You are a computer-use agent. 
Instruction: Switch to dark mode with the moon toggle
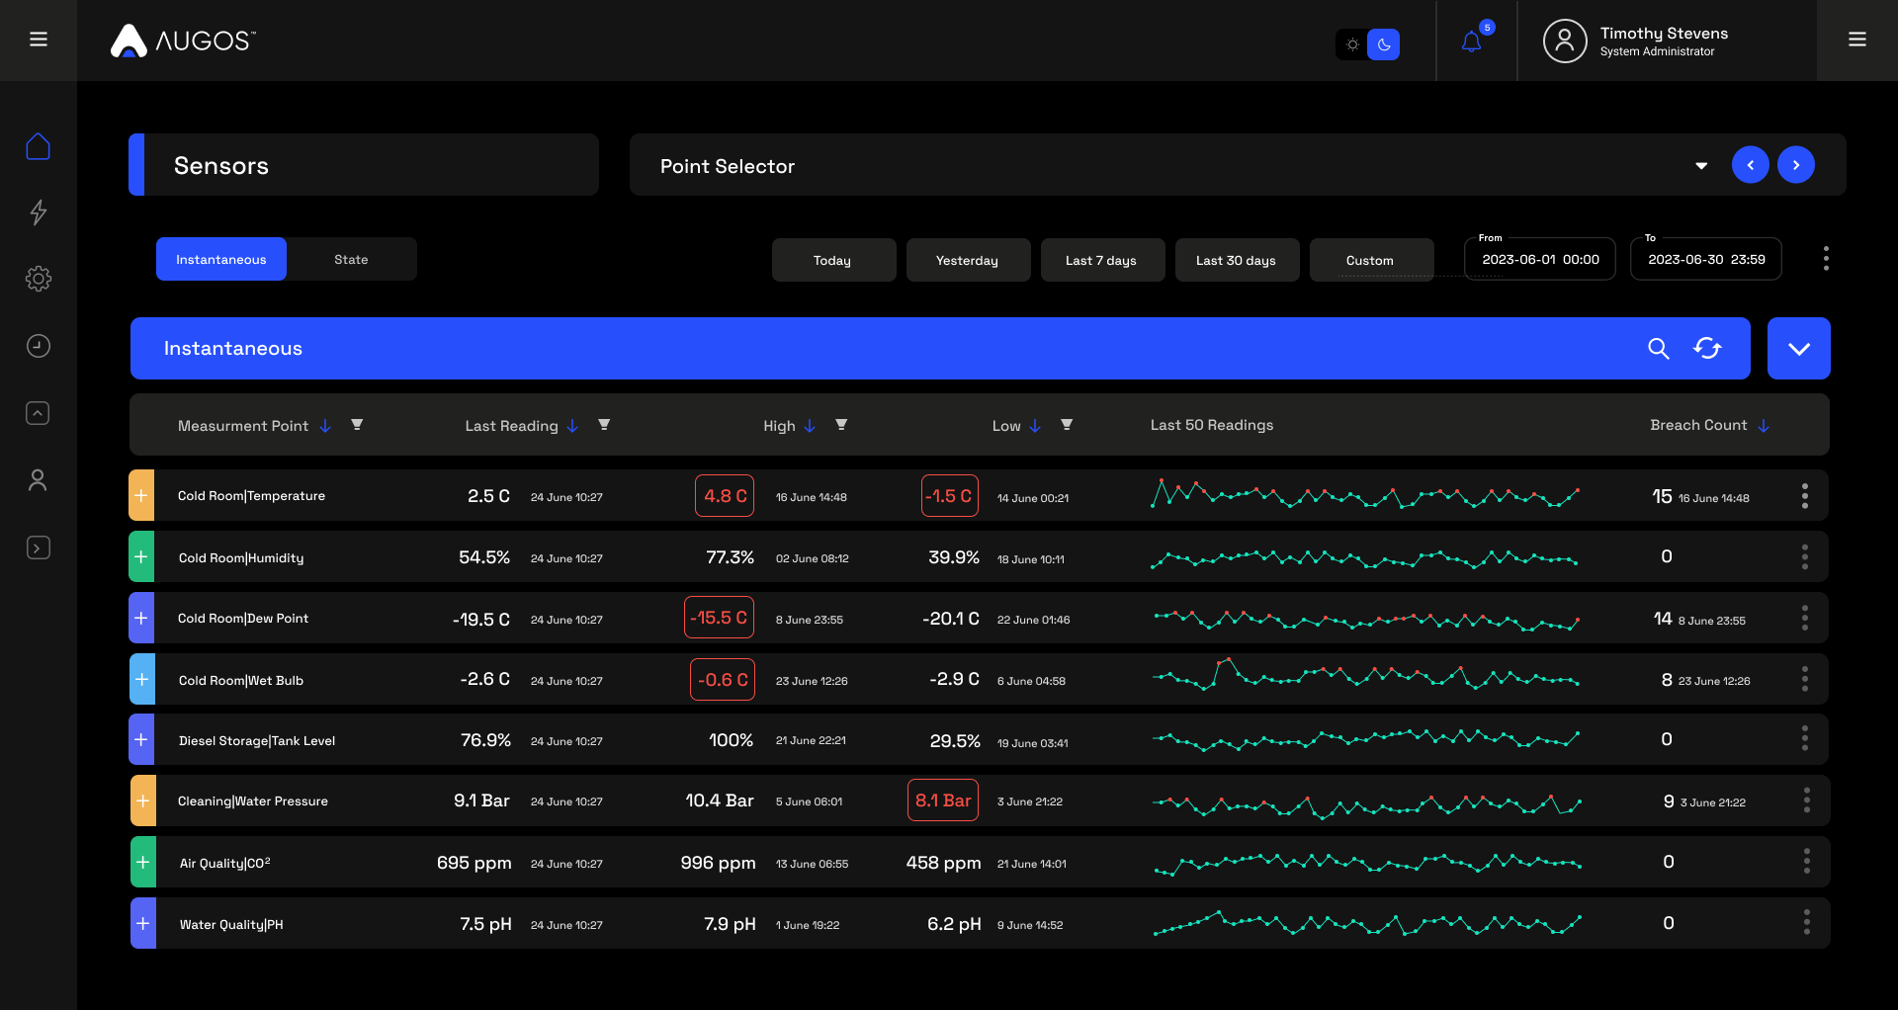1384,44
